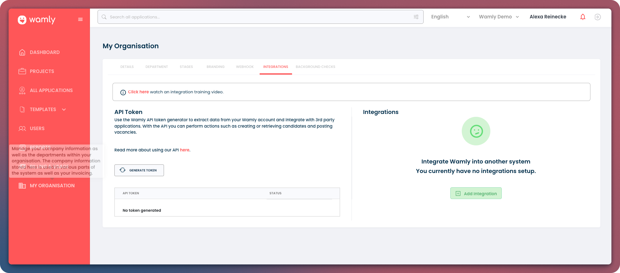
Task: Click the Projects briefcase icon
Action: coord(22,71)
